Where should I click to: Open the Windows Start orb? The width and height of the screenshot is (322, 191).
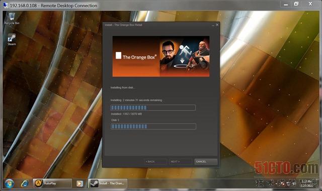(9, 183)
